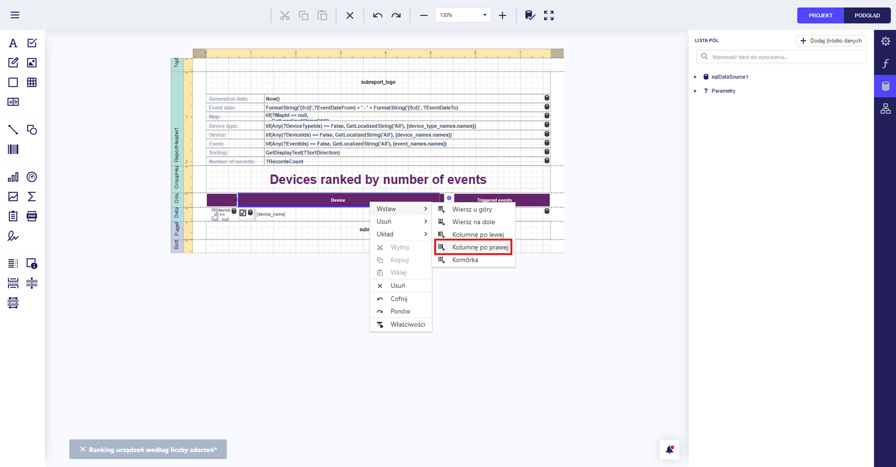This screenshot has height=467, width=896.
Task: Expand Parametry tree node
Action: 695,91
